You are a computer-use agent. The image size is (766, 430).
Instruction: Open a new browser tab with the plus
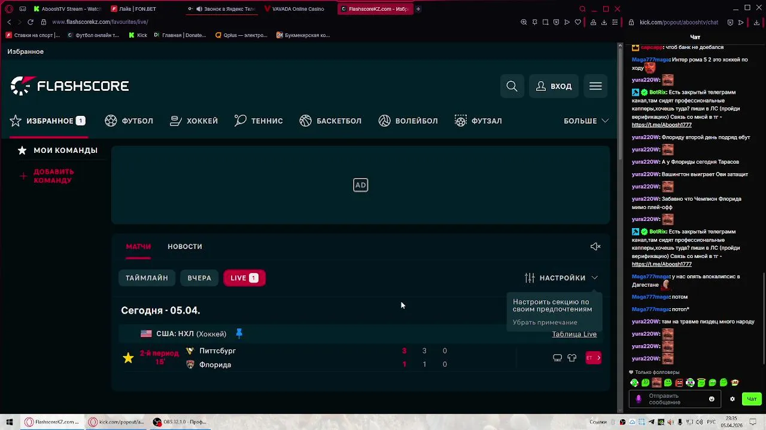click(x=418, y=9)
